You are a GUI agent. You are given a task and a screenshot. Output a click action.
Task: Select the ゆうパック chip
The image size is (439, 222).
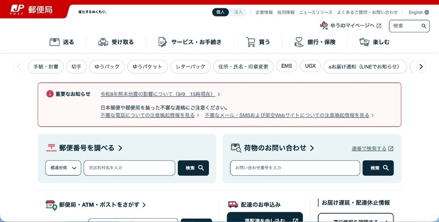point(107,67)
